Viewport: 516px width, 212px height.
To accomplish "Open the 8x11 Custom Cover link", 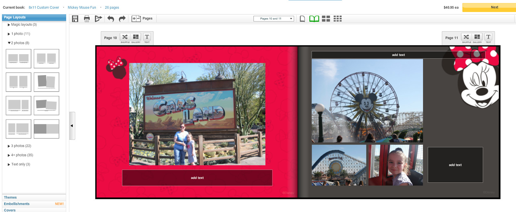I will coord(44,7).
